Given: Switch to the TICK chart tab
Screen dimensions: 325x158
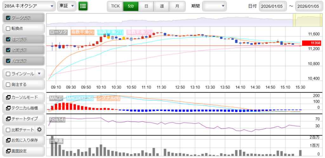Looking at the screenshot, I should 115,6.
